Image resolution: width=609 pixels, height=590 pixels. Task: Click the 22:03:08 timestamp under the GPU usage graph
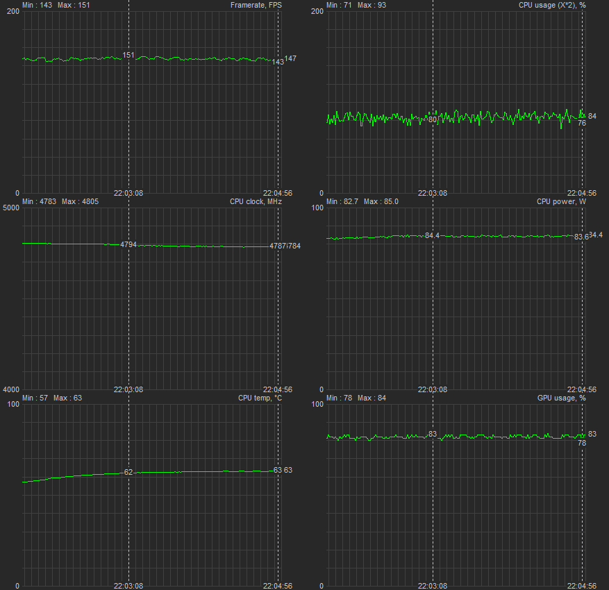tap(433, 586)
